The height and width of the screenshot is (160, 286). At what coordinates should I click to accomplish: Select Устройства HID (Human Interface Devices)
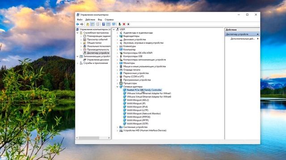[145, 130]
